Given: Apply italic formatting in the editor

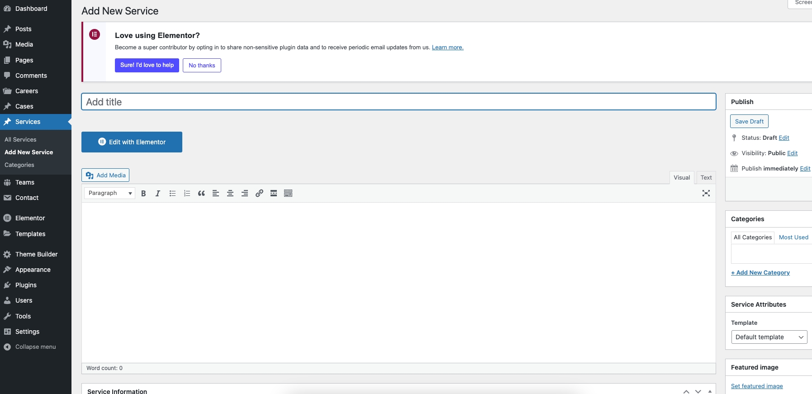Looking at the screenshot, I should tap(158, 194).
